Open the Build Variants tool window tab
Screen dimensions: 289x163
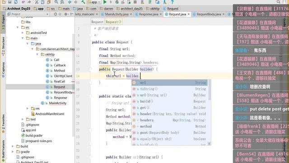3,151
